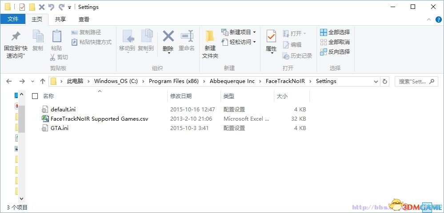Screen dimensions: 444x213
Task: Open History in the ribbon
Action: point(297,56)
